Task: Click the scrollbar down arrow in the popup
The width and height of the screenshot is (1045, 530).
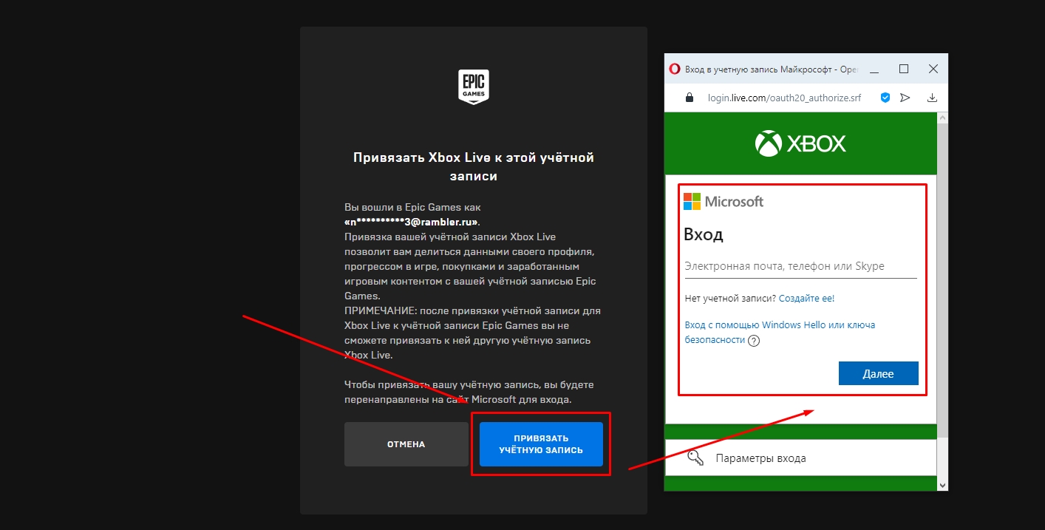Action: point(942,484)
